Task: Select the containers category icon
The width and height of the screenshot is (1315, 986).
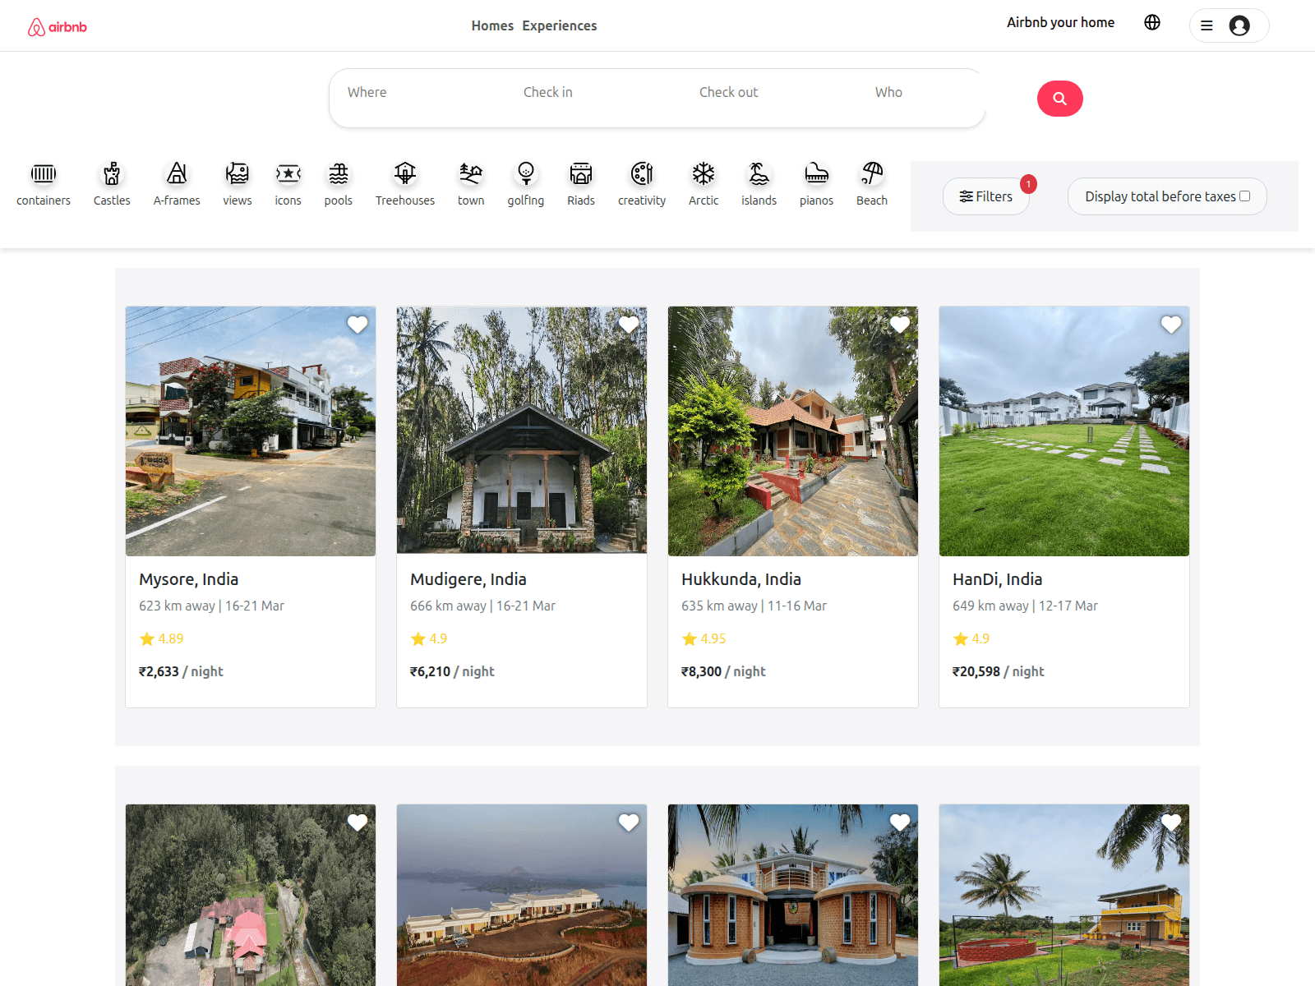Action: coord(44,173)
